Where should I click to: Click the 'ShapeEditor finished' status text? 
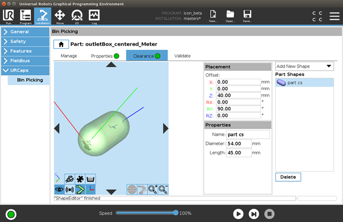pyautogui.click(x=77, y=198)
